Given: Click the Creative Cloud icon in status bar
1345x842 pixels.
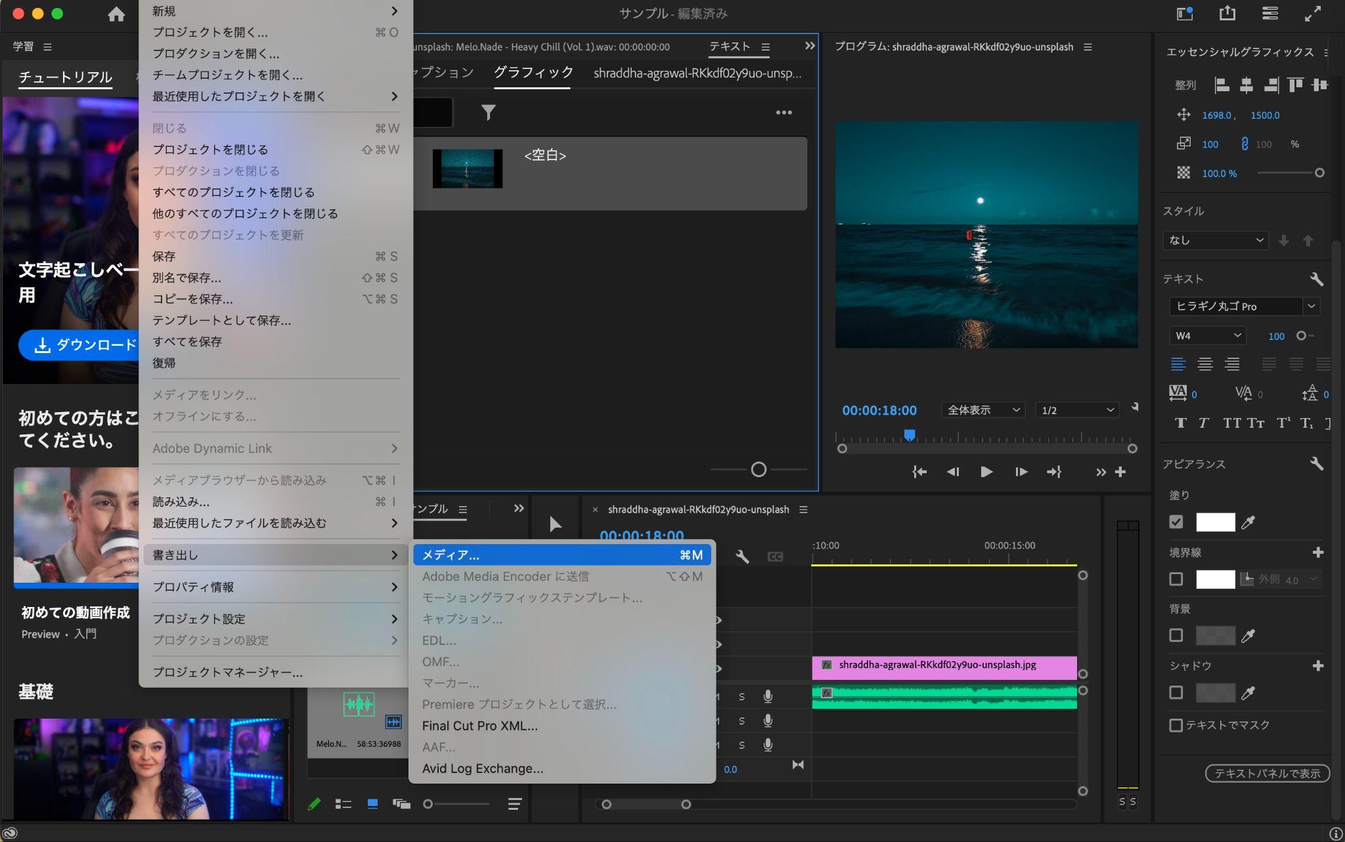Looking at the screenshot, I should pyautogui.click(x=10, y=833).
